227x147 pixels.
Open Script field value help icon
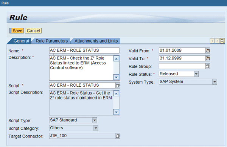118,86
